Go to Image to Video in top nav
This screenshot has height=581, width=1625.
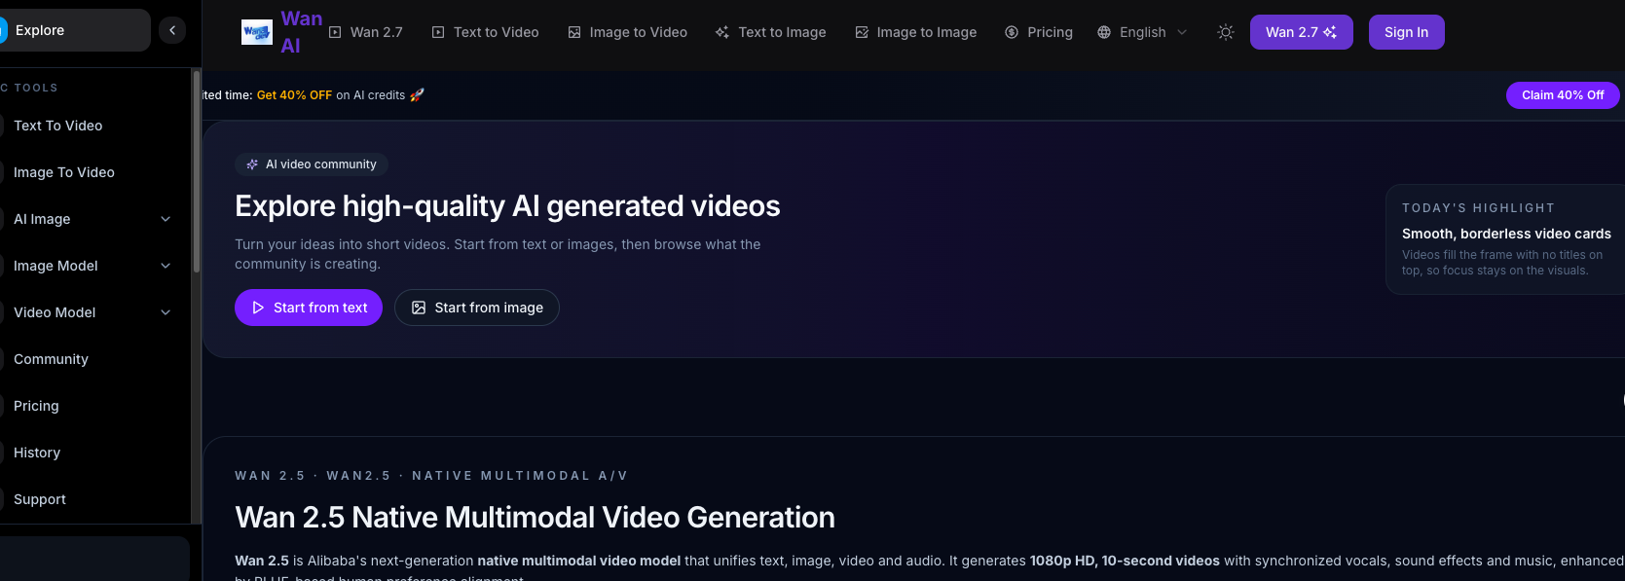click(628, 32)
